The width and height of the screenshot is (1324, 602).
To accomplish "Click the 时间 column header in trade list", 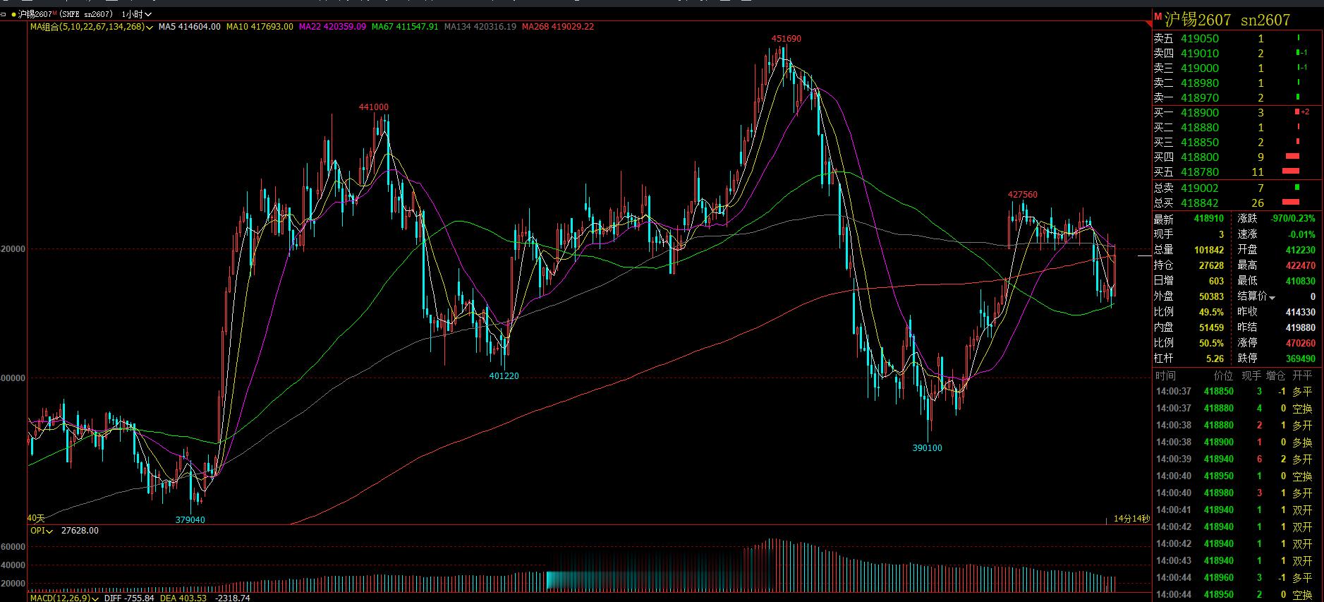I will click(1166, 376).
